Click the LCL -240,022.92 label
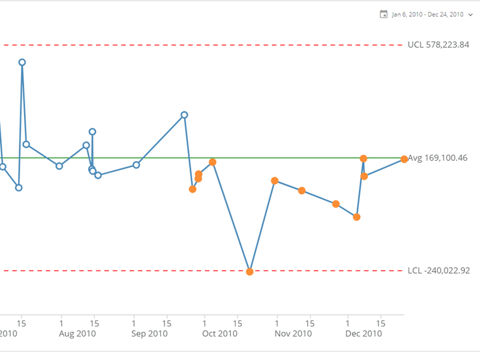480x354 pixels. 439,271
